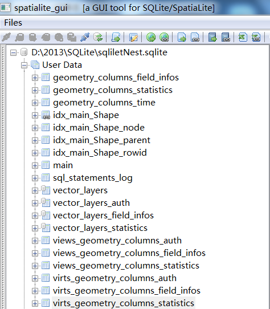Click the dark blue load DBF icon
Image resolution: width=270 pixels, height=309 pixels.
(x=212, y=37)
